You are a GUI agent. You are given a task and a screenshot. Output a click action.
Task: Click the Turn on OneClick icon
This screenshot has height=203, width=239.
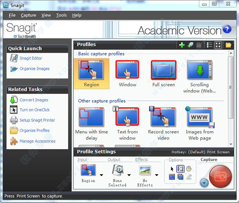click(13, 110)
